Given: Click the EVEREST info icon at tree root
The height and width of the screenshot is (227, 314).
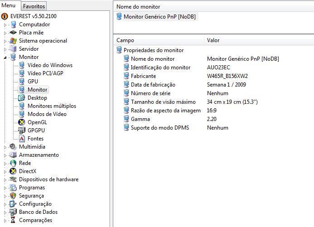Looking at the screenshot, I should (5, 16).
